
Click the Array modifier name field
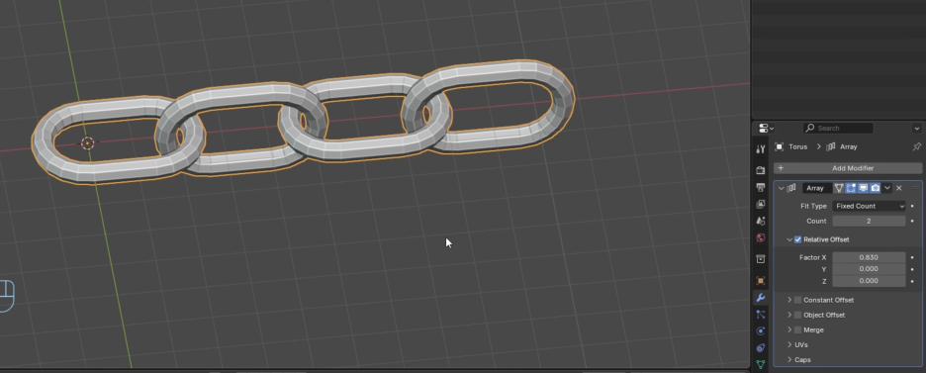tap(817, 188)
